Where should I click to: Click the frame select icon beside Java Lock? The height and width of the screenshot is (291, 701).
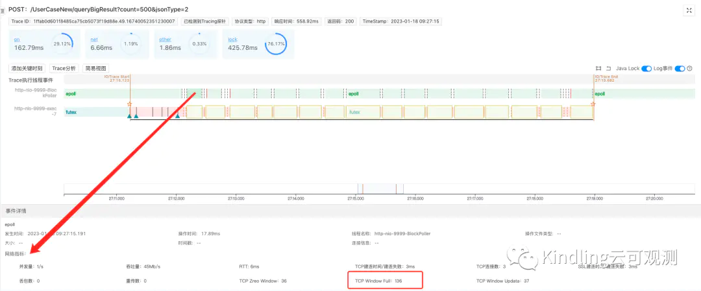[x=598, y=69]
